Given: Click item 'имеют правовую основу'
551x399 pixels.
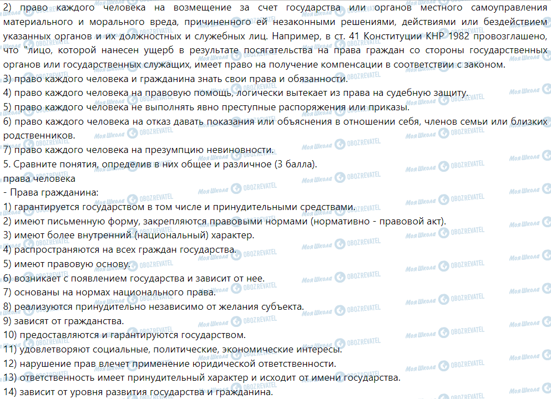Looking at the screenshot, I should (67, 264).
